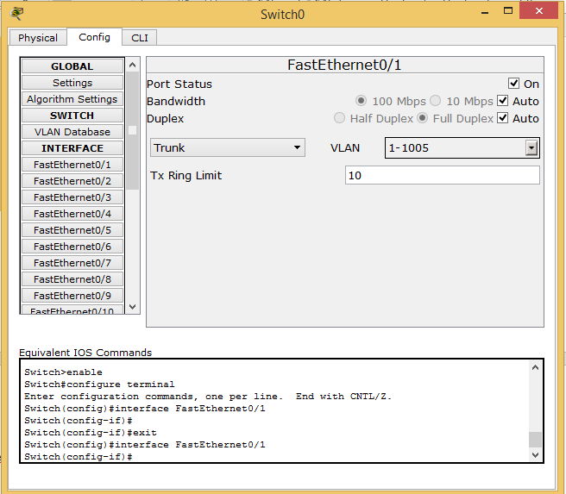Click the 'Equivalent IOS Commands' label
Screen dimensions: 566x494
point(85,353)
